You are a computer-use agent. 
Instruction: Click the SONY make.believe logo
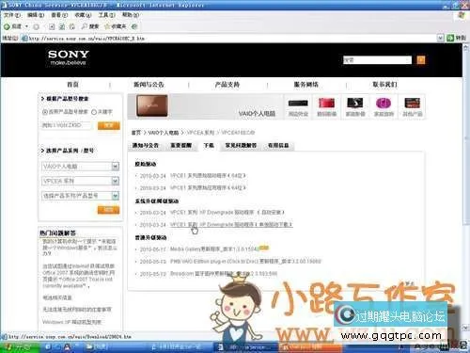point(69,57)
